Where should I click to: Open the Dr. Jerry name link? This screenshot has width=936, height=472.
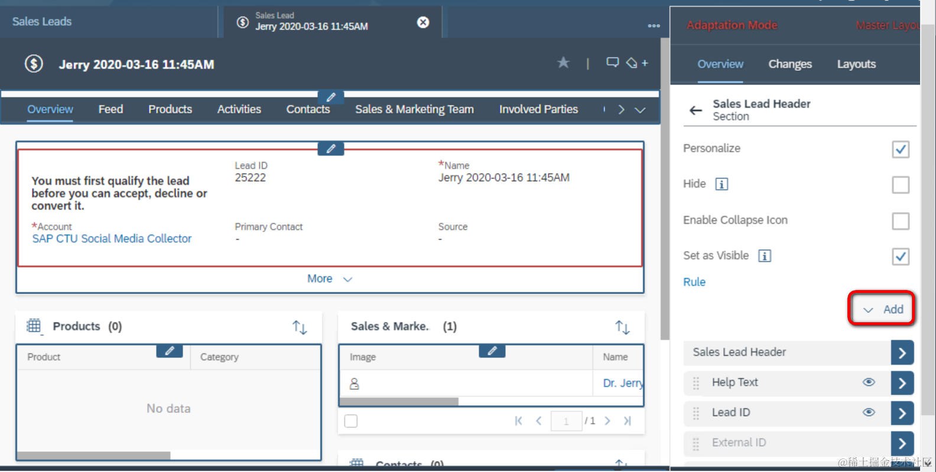pyautogui.click(x=623, y=383)
